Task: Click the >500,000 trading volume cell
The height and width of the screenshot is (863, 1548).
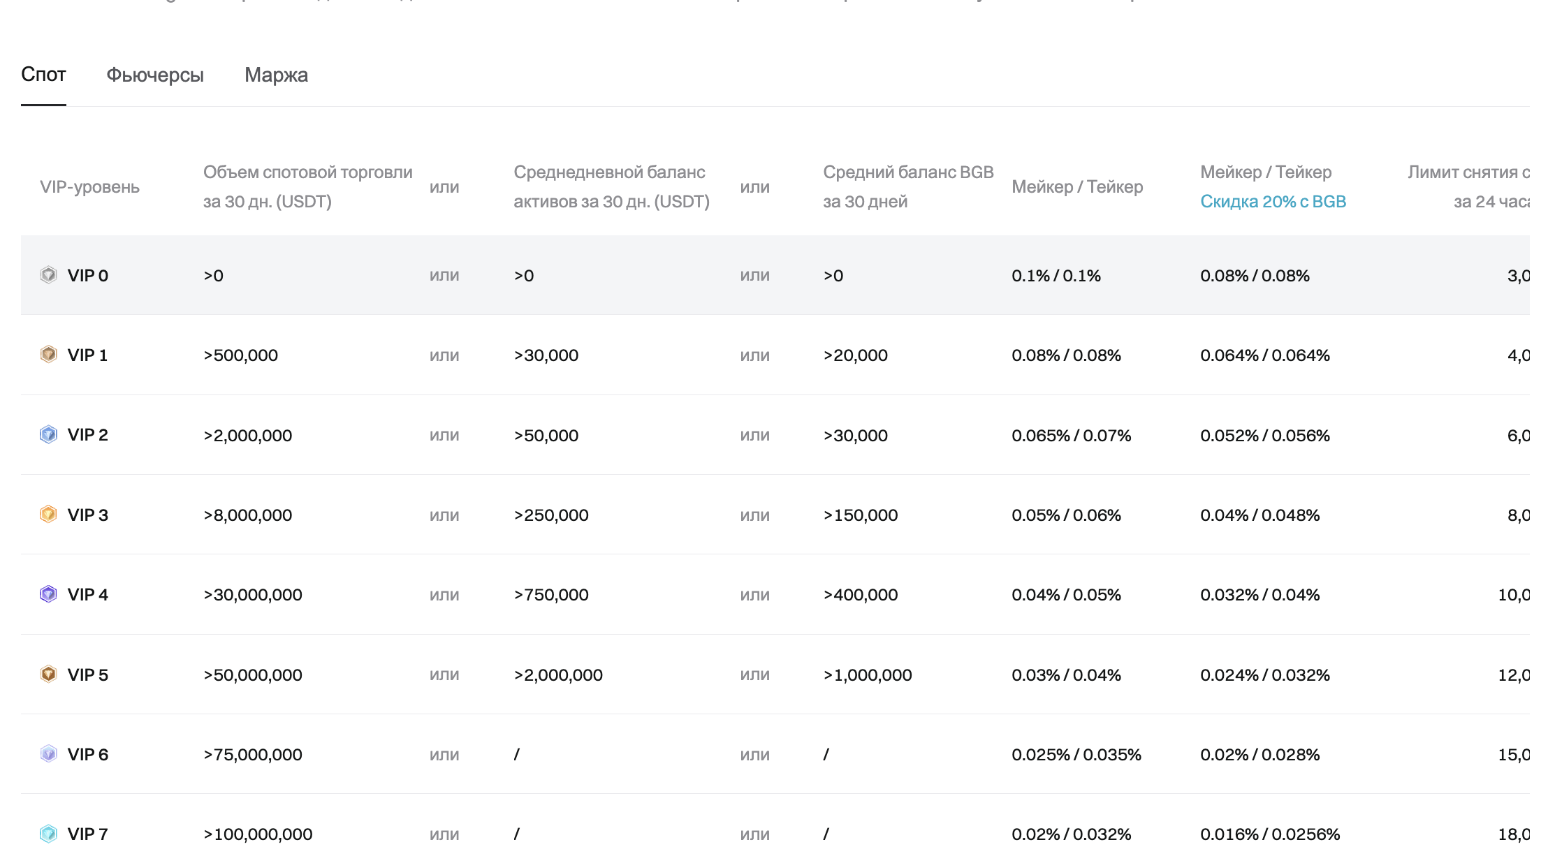Action: click(240, 355)
